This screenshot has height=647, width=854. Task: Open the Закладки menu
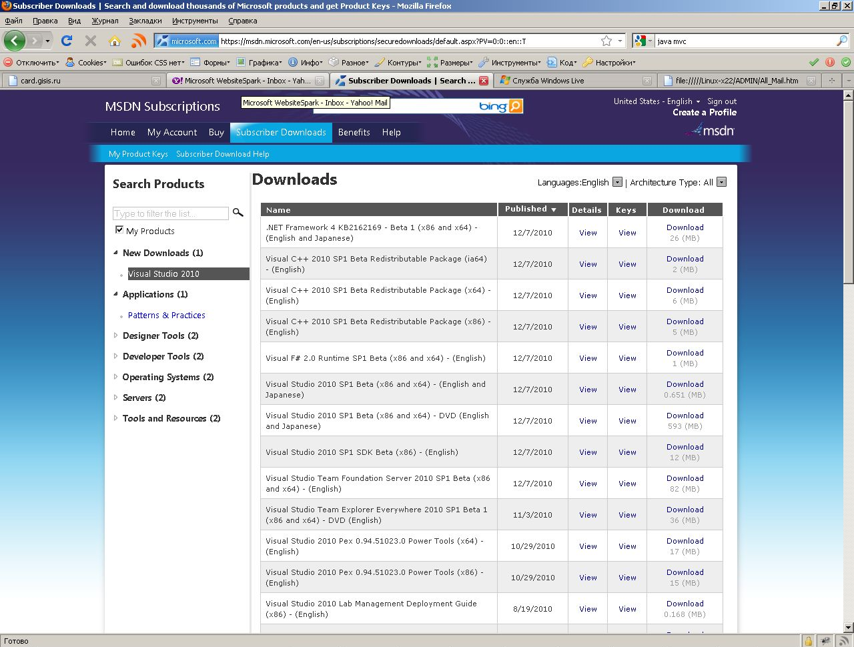point(145,21)
